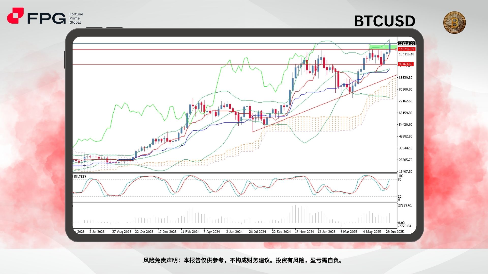
Task: Click the 54420.90 price axis value
Action: [406, 125]
